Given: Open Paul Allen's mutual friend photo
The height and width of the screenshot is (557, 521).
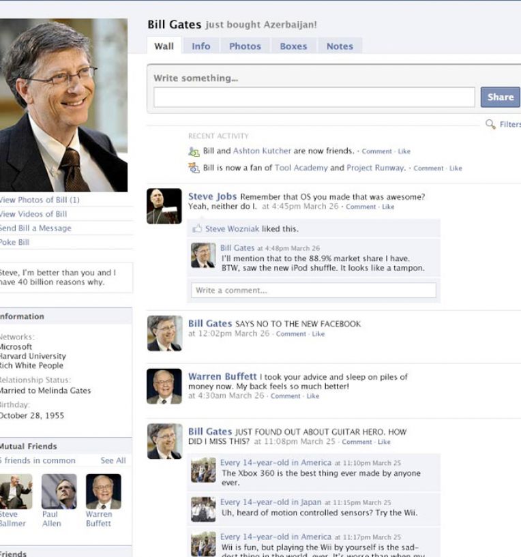Looking at the screenshot, I should (x=59, y=492).
